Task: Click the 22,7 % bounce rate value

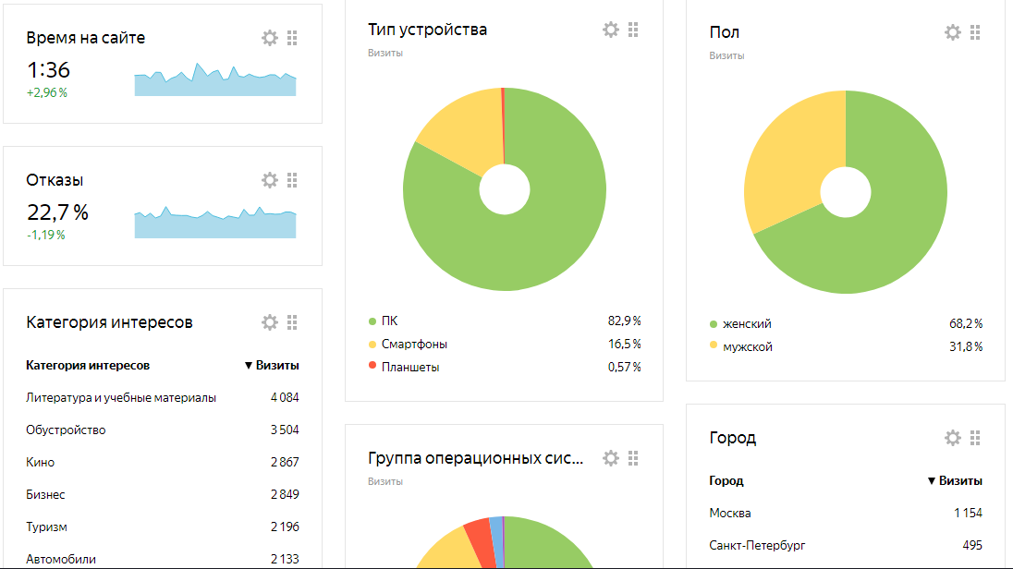Action: click(57, 212)
